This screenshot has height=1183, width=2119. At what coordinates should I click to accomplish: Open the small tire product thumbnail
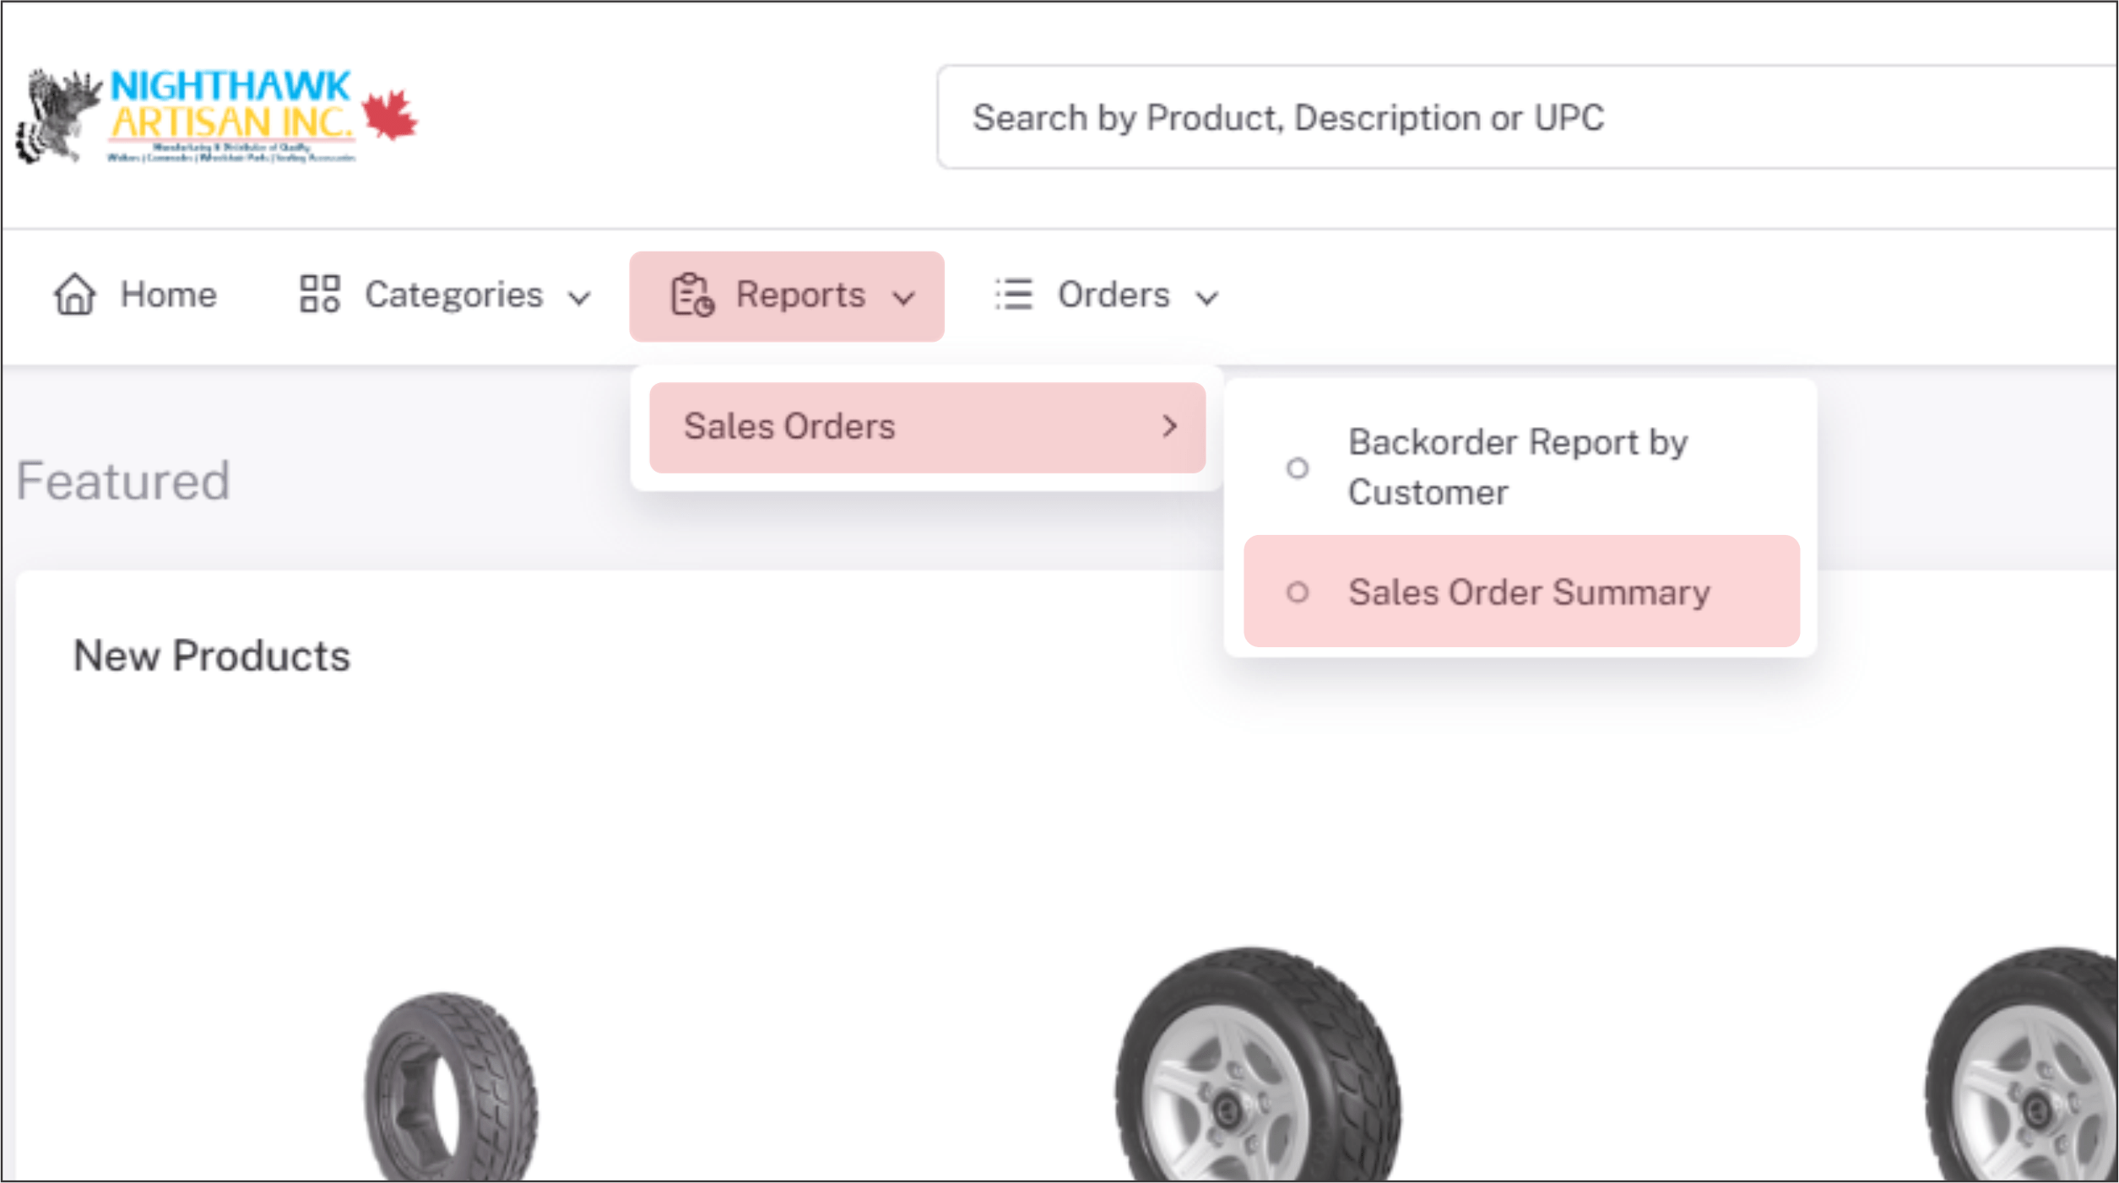point(451,1087)
